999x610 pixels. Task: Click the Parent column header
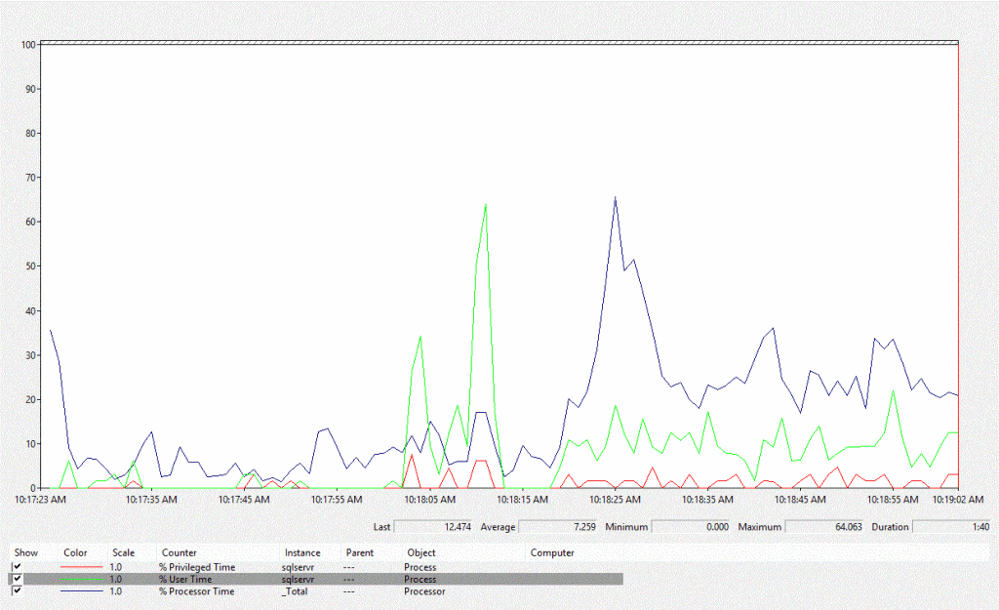tap(359, 552)
